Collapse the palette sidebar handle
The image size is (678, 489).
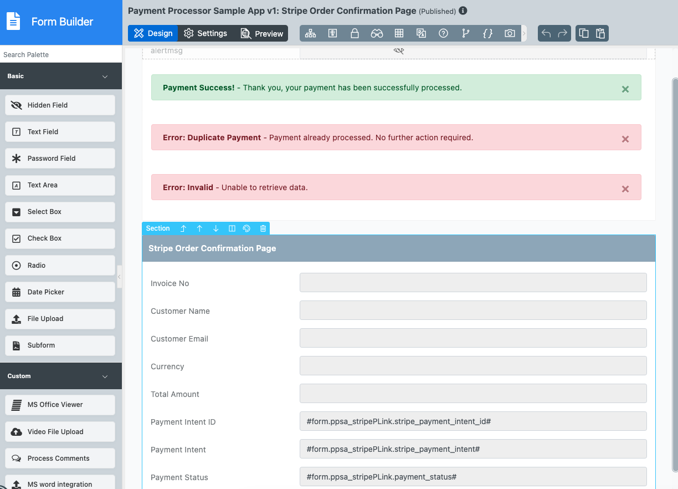click(119, 277)
